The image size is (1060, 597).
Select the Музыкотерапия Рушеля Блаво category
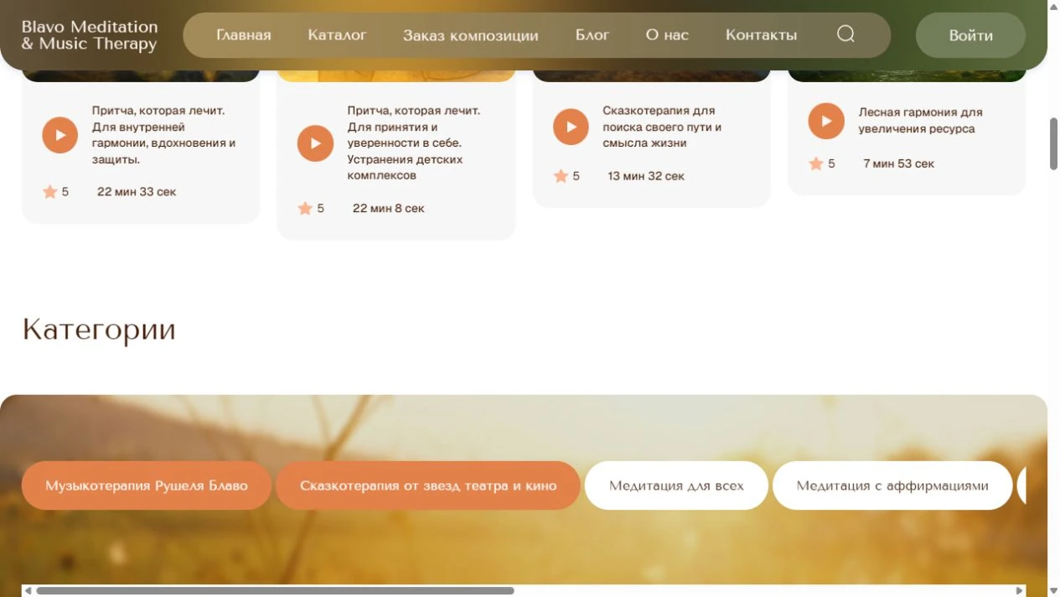147,485
